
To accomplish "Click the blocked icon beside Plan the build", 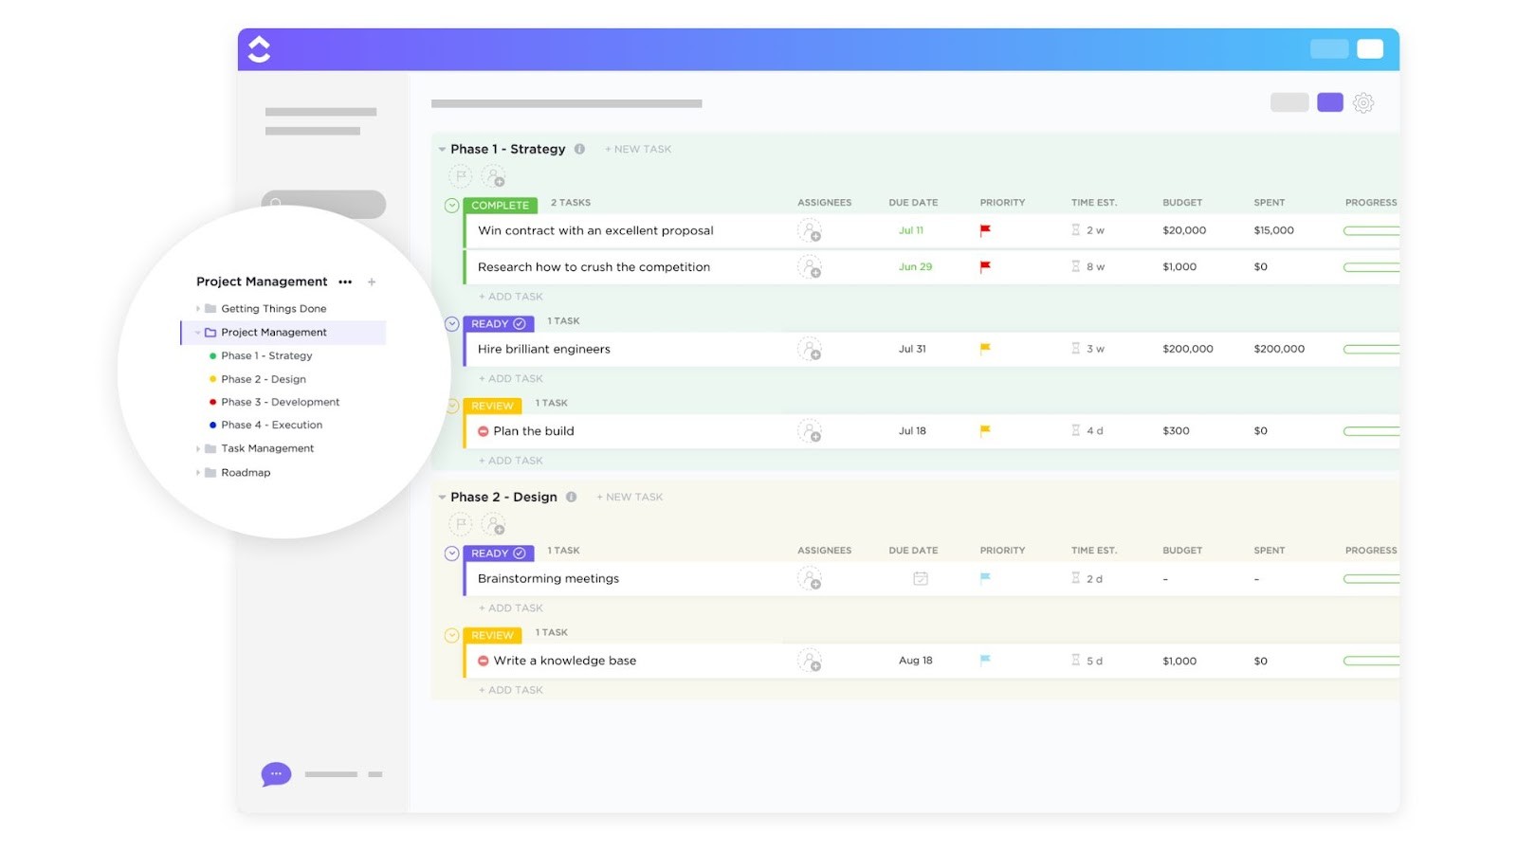I will click(x=483, y=431).
